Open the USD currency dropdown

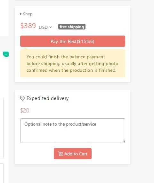(45, 27)
